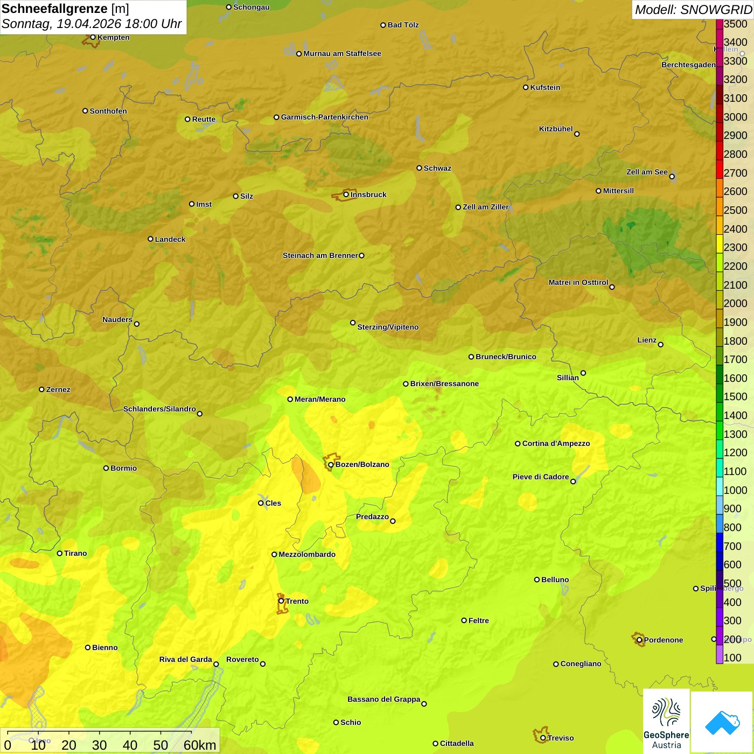Click the 'Tirano' label
754x754 pixels.
click(75, 553)
